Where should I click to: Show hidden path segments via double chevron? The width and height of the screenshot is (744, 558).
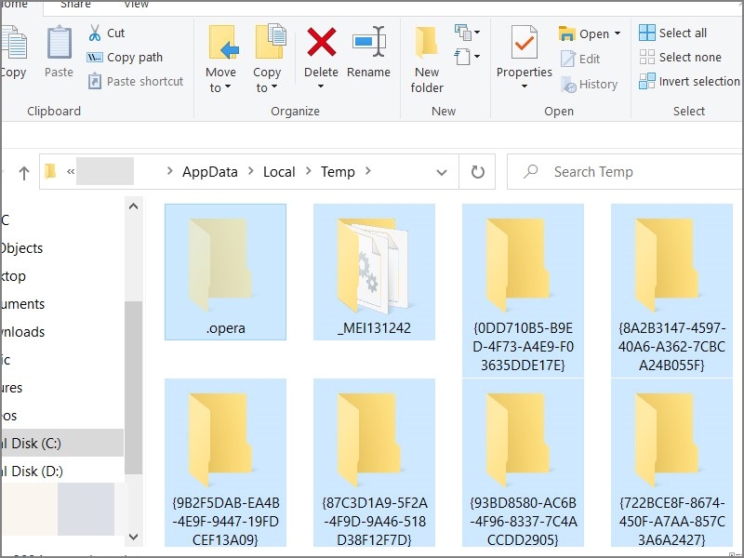71,171
